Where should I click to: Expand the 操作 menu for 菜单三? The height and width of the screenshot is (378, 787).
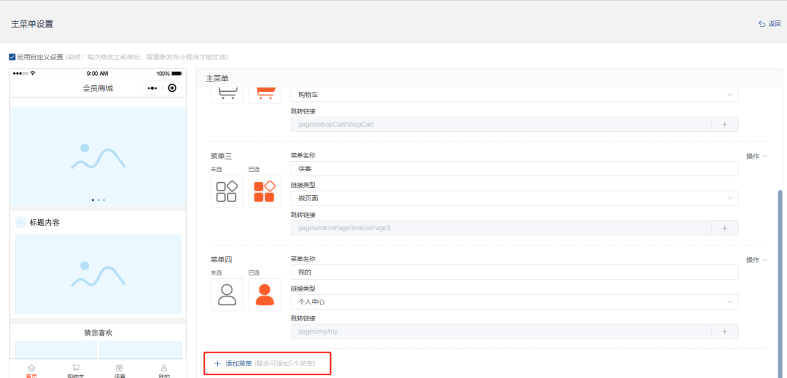point(756,157)
